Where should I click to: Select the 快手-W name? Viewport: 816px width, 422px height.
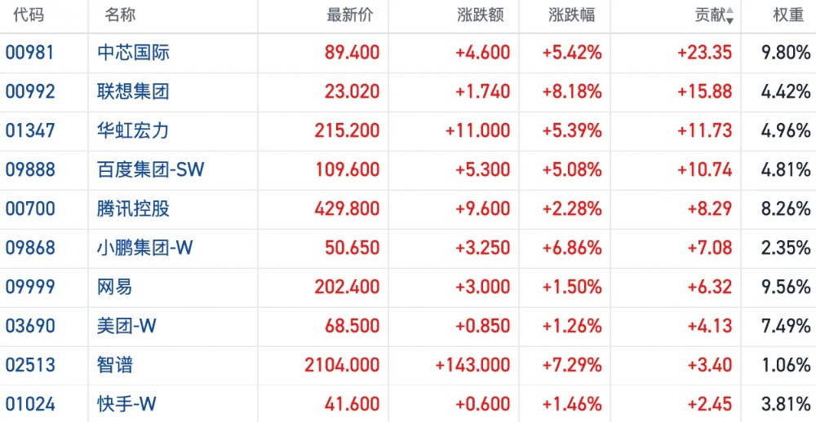tap(126, 404)
